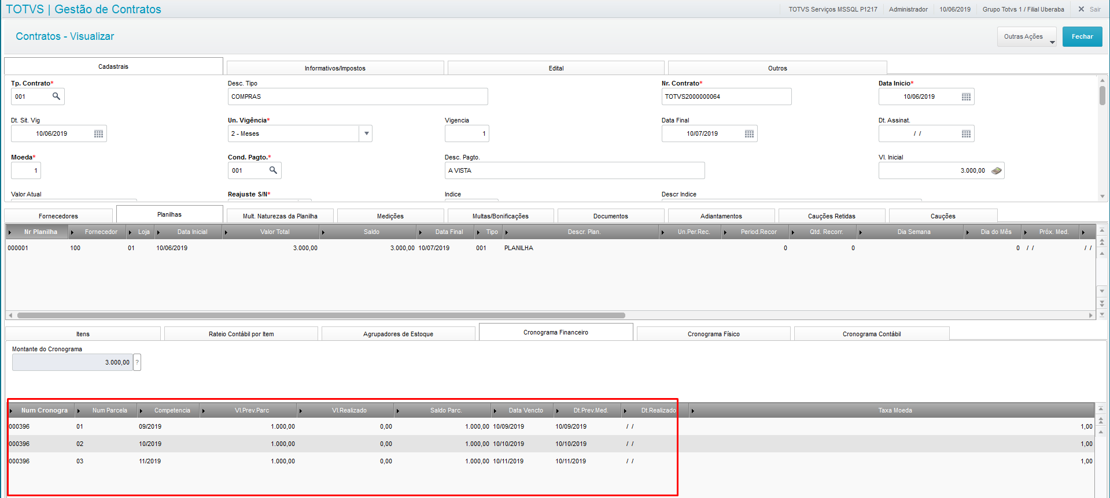Open the Dt. Assinat. calendar picker
The width and height of the screenshot is (1110, 498).
tap(966, 133)
